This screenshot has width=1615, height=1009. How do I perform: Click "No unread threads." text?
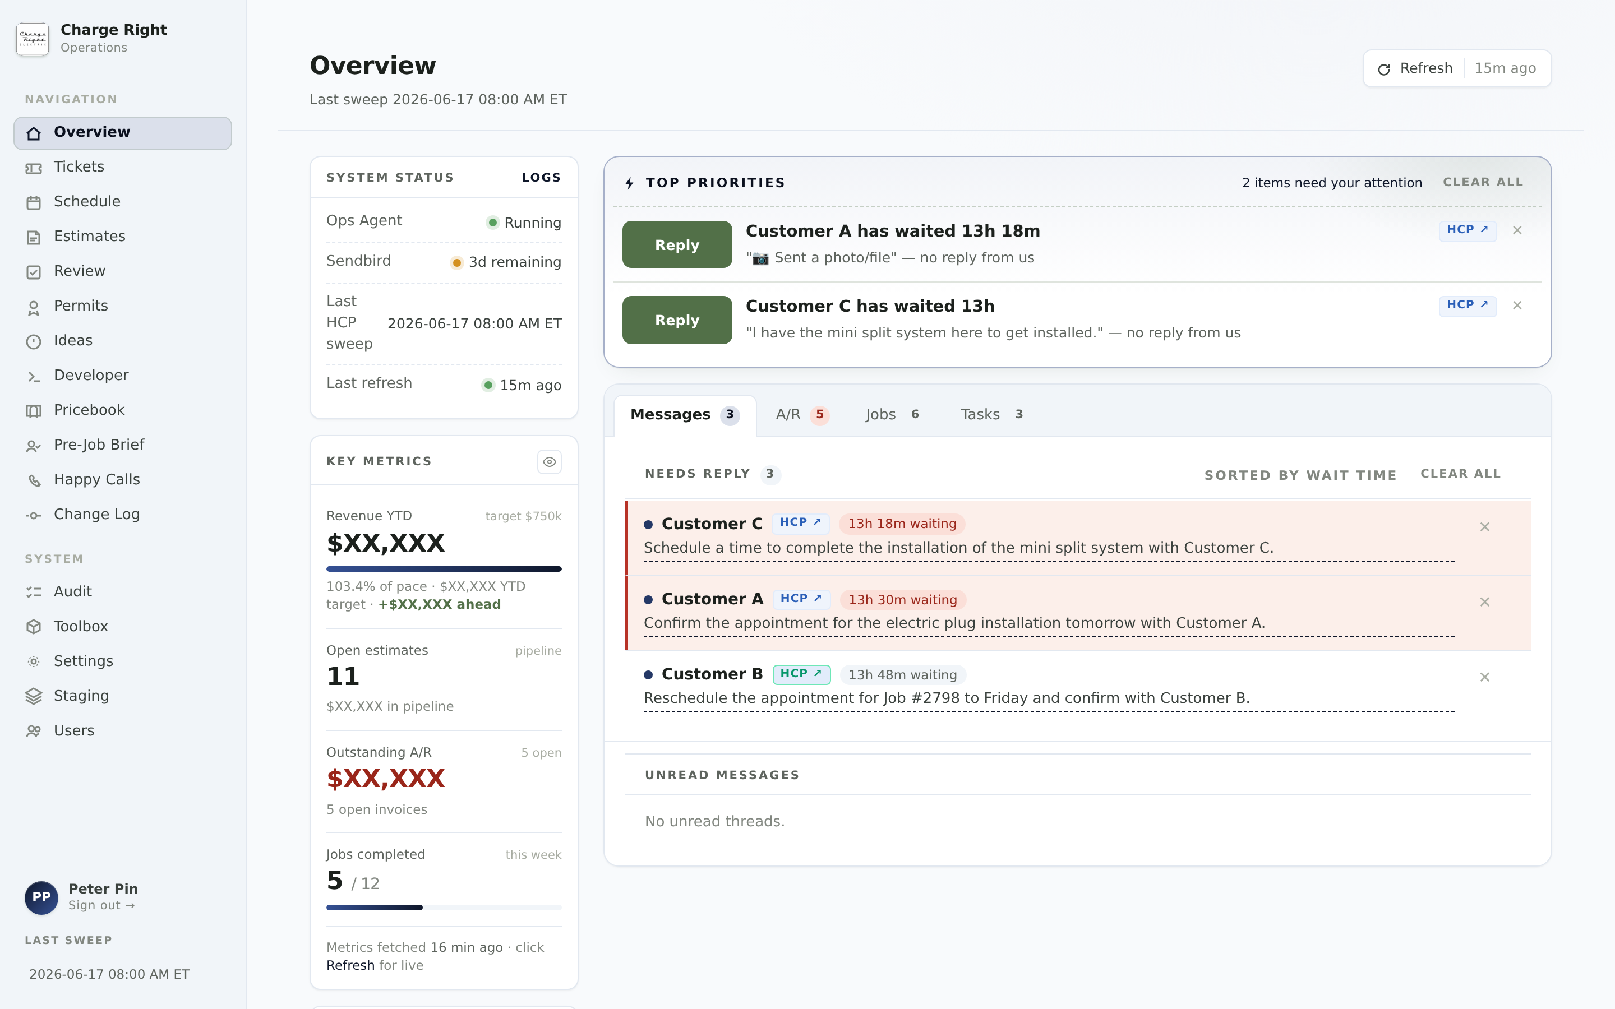[x=714, y=821]
